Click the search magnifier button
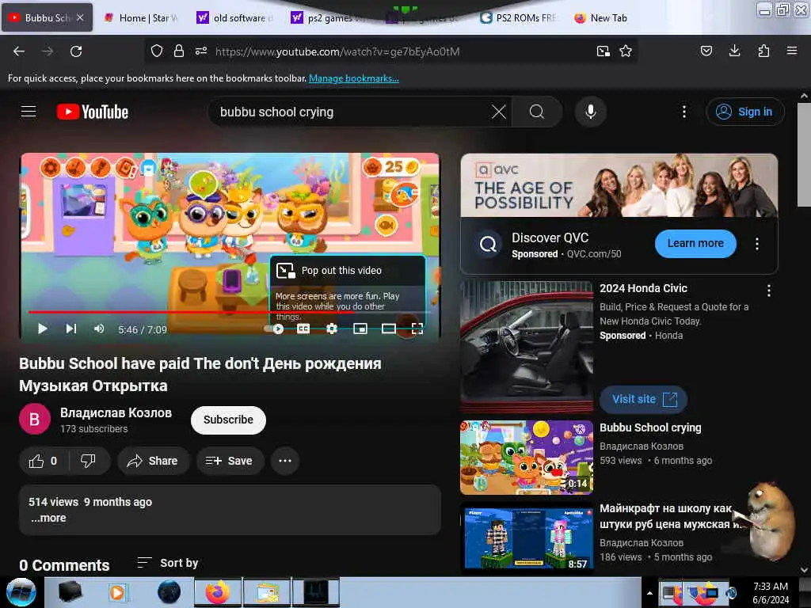 click(x=537, y=112)
